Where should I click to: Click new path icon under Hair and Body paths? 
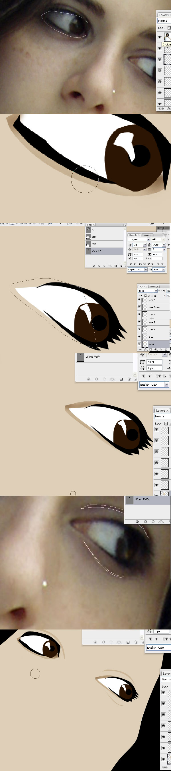(115, 266)
